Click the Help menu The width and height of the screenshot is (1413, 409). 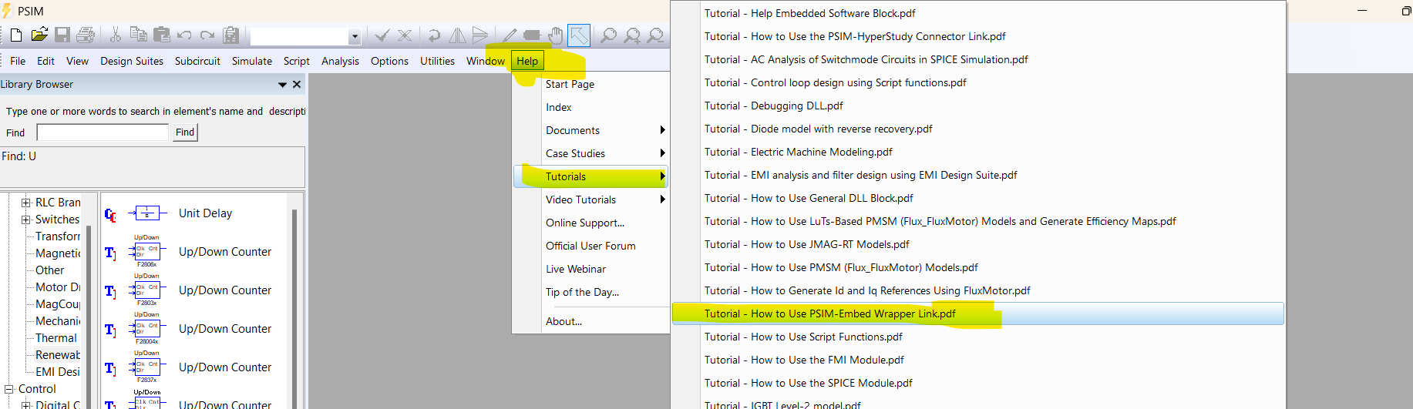(x=527, y=61)
